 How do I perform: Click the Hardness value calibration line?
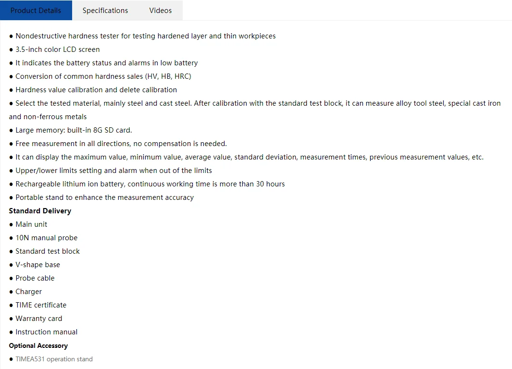[96, 90]
